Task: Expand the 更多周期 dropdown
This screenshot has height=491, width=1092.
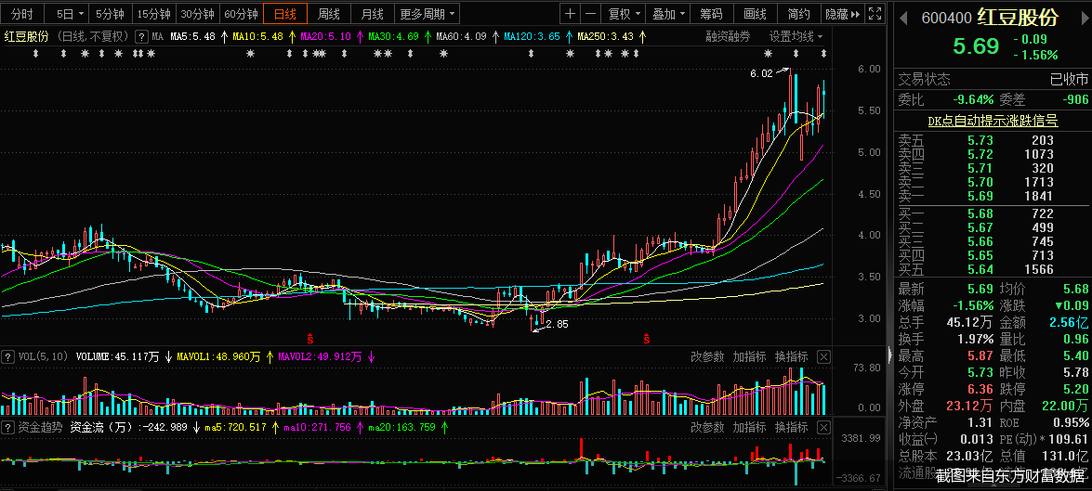Action: tap(428, 14)
